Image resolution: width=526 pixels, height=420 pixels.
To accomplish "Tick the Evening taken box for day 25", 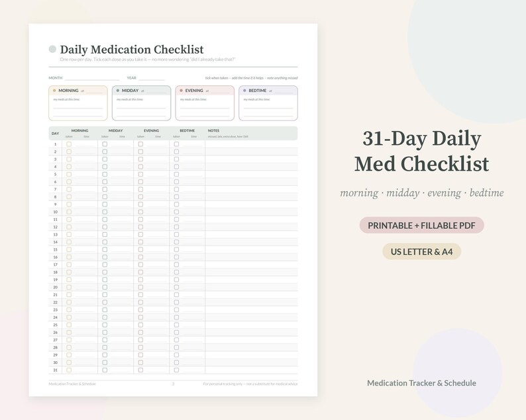I will coord(140,325).
